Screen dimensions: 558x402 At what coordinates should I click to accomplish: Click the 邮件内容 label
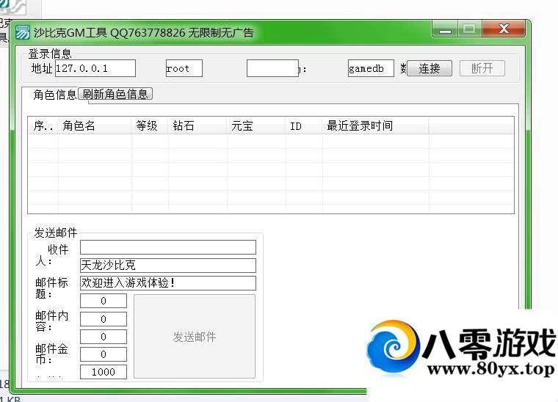click(x=51, y=321)
